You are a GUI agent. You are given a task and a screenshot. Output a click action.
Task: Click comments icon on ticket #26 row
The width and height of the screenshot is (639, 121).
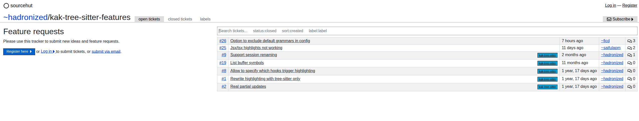[629, 41]
